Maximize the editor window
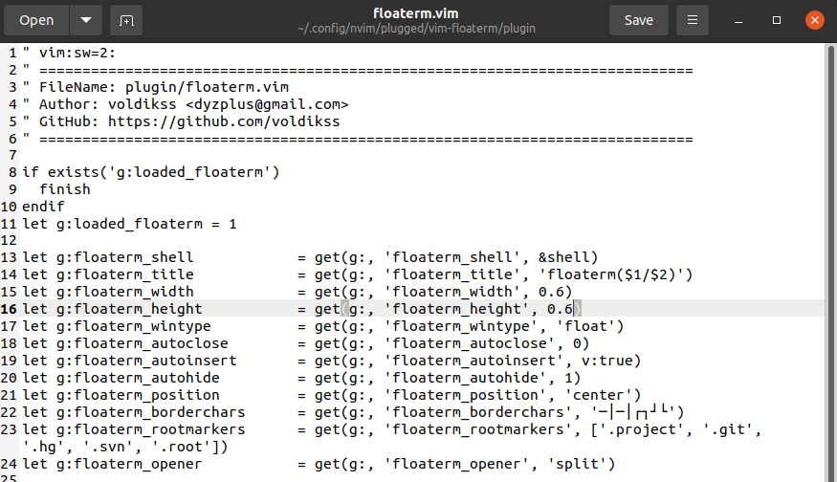The image size is (837, 482). point(777,20)
